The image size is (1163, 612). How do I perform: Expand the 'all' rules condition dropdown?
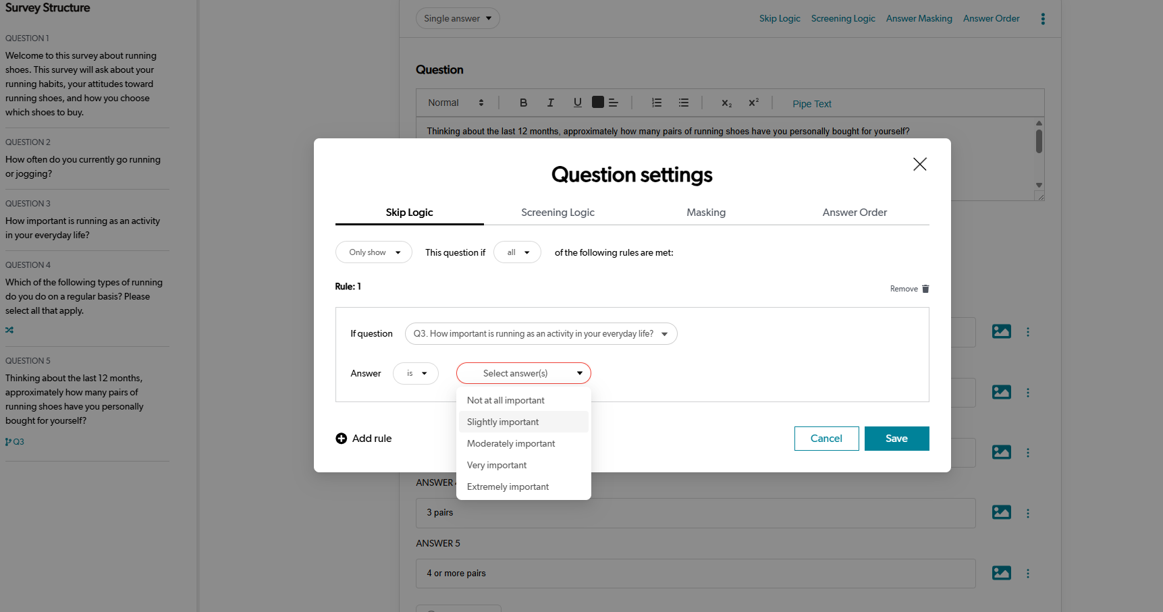point(517,252)
